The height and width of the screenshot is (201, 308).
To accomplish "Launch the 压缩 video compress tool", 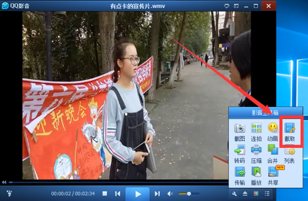I will 256,153.
